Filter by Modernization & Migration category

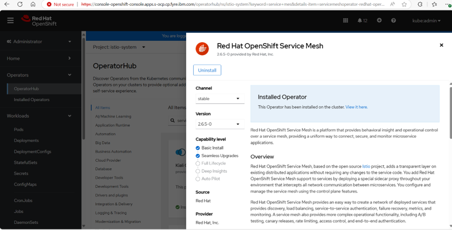(118, 222)
